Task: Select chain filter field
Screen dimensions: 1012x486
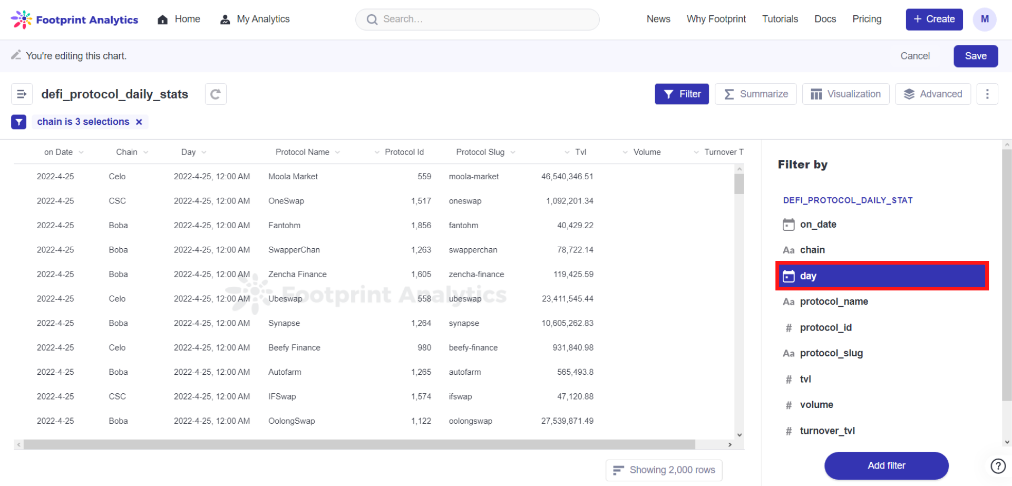Action: (x=882, y=250)
